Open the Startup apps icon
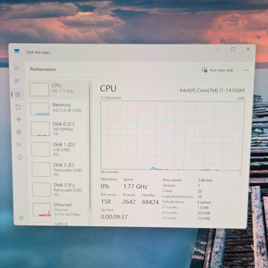The image size is (268, 268). (x=19, y=119)
